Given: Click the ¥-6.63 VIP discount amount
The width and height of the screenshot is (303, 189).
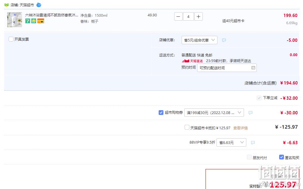Looking at the screenshot, I should (x=290, y=143).
